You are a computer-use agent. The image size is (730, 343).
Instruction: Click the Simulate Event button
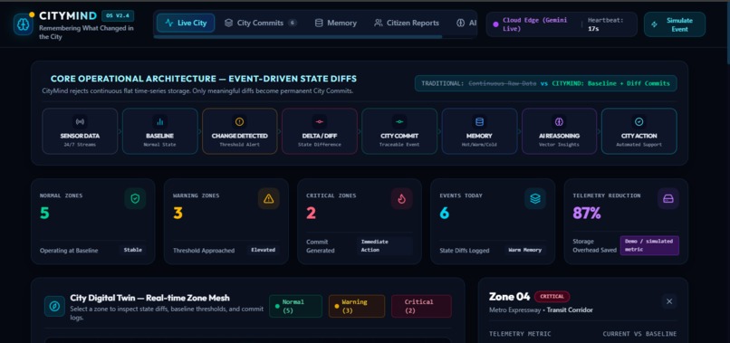coord(675,24)
